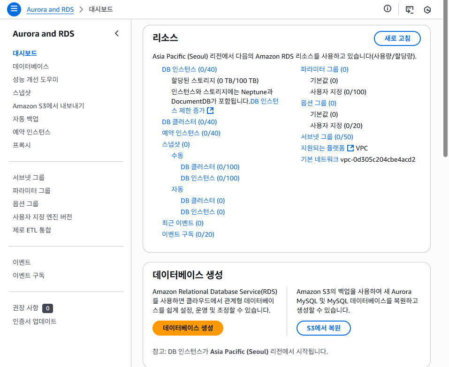The image size is (449, 367).
Task: Click the manual DB 클러스터 (0/100) link
Action: pos(210,167)
